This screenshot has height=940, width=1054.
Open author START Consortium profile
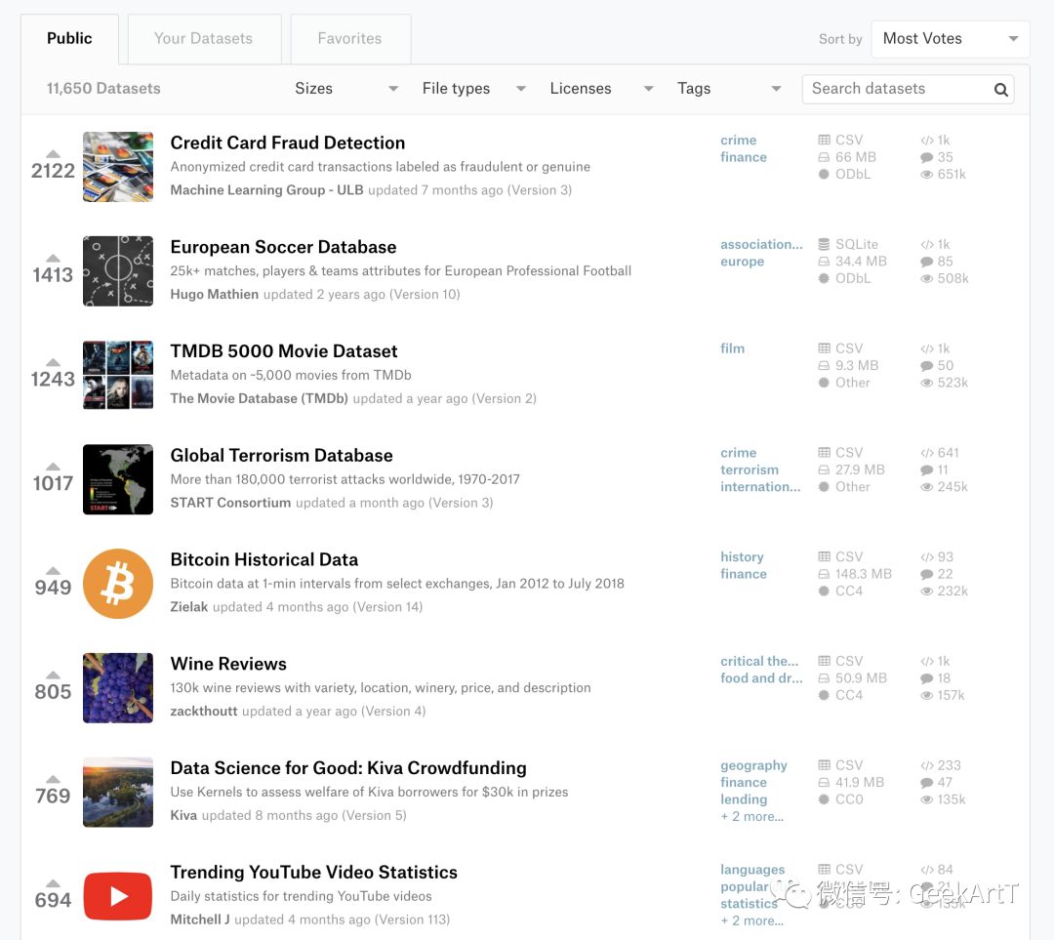click(x=230, y=503)
